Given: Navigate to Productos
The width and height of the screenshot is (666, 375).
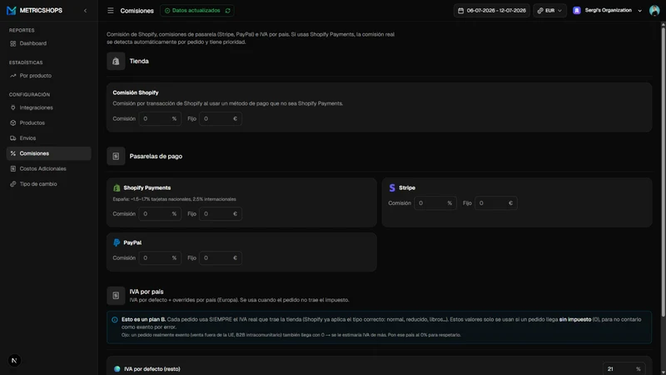Looking at the screenshot, I should (48, 122).
